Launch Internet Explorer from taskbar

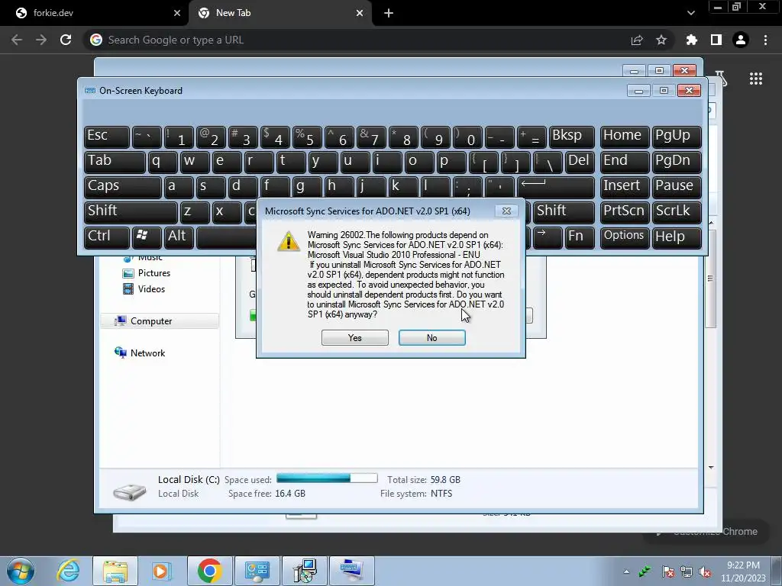pyautogui.click(x=68, y=571)
